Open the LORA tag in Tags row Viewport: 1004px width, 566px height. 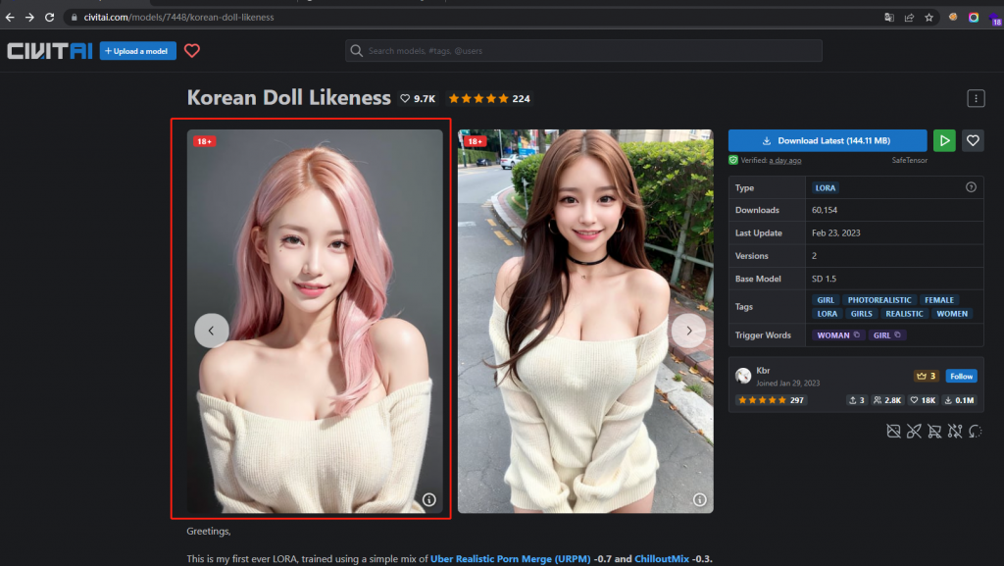pyautogui.click(x=827, y=314)
